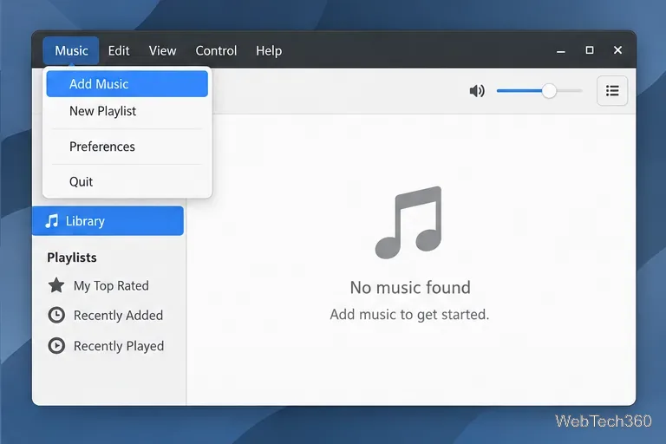Click the play-circle icon beside Recently Played
The width and height of the screenshot is (666, 444).
56,346
